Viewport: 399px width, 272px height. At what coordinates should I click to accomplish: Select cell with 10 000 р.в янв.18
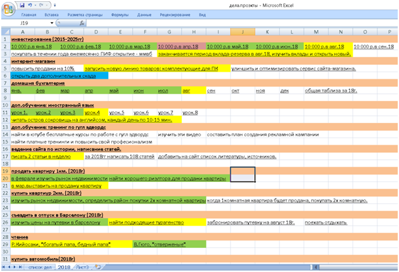(32, 47)
